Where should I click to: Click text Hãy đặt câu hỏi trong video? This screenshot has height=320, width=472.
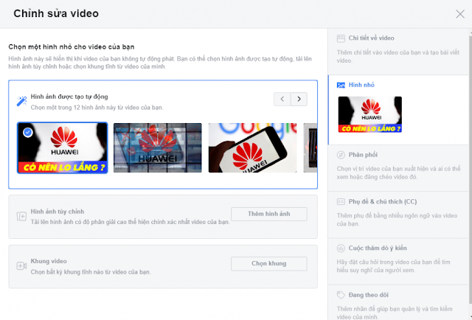click(x=393, y=266)
